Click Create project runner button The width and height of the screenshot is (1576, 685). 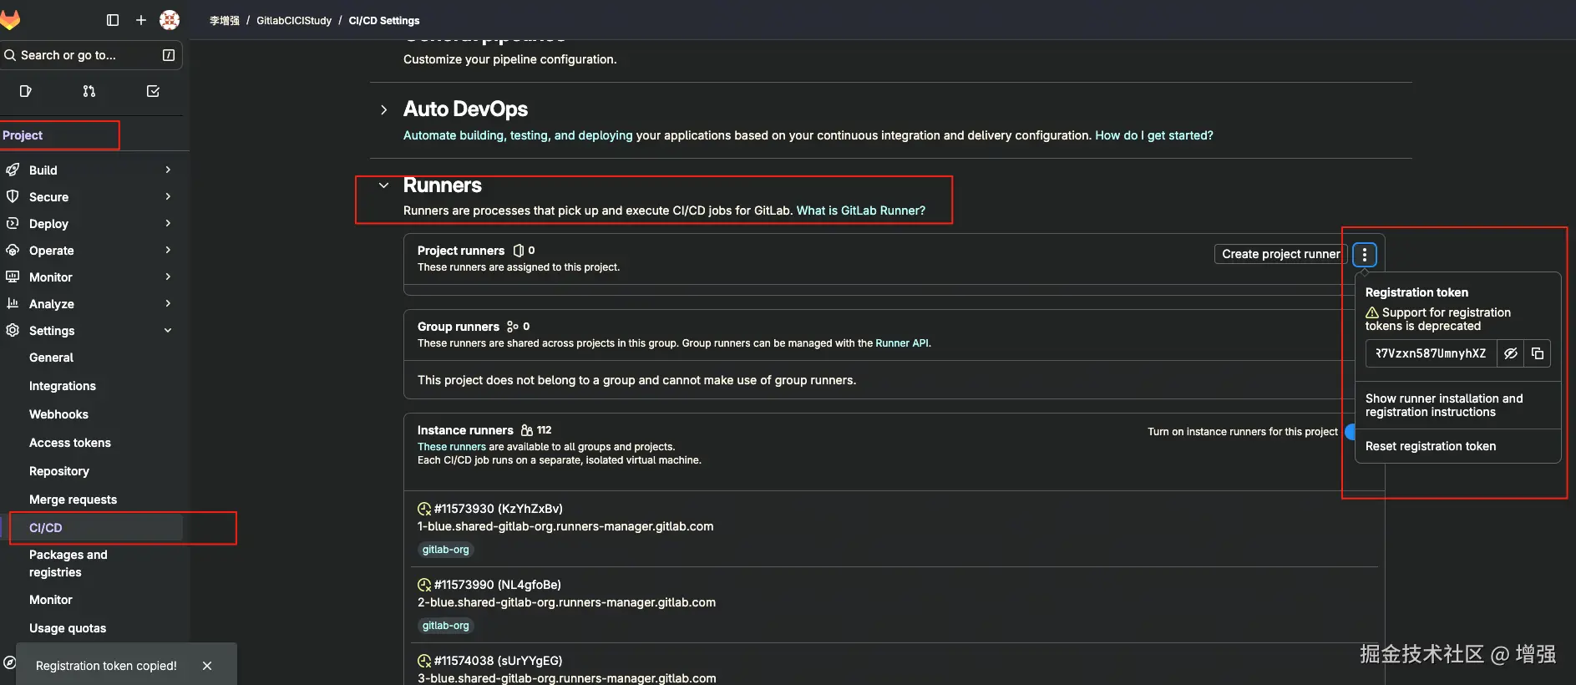coord(1280,254)
